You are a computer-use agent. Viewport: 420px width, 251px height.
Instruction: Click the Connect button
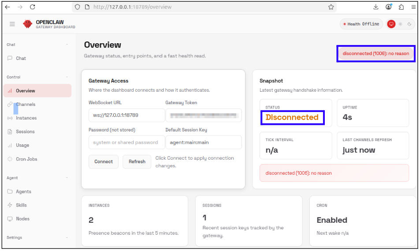click(104, 162)
